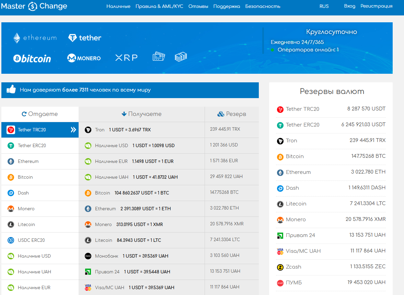Screen dimensions: 404x295
Task: Select Наличные EUR in give list
Action: point(40,287)
